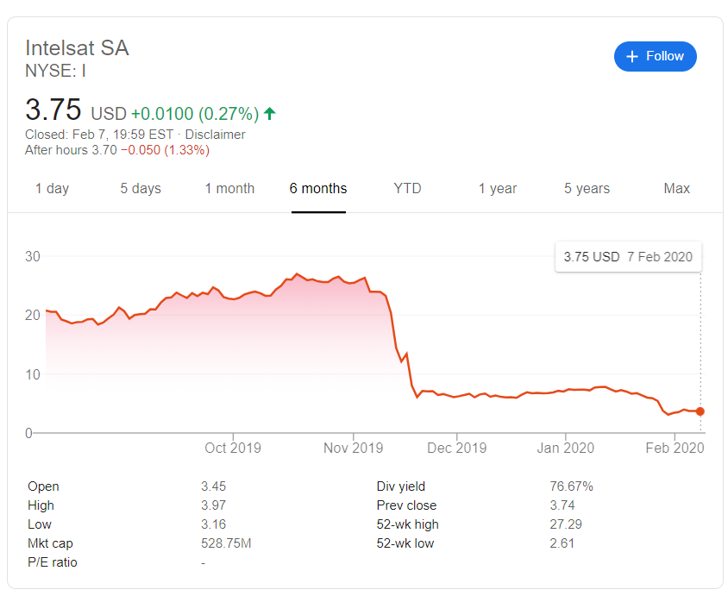This screenshot has height=596, width=728.
Task: Switch to the 1 day tab
Action: coord(52,188)
